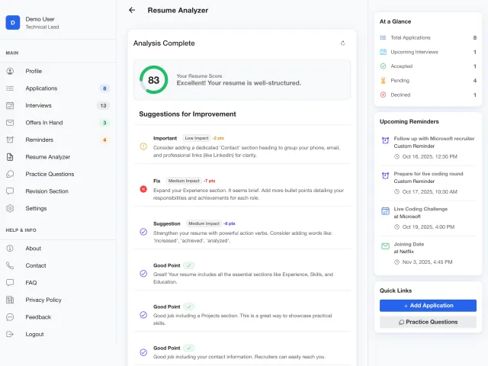
Task: Click Logout in the sidebar
Action: coord(58,334)
